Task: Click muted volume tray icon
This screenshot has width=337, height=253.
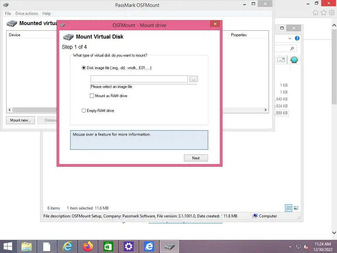Action: tap(306, 247)
